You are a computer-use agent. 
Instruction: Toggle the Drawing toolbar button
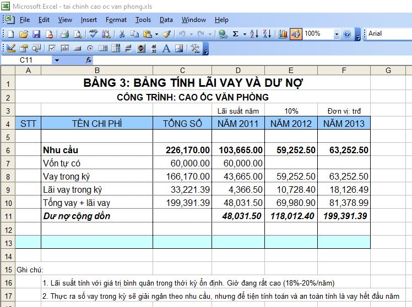tap(296, 34)
